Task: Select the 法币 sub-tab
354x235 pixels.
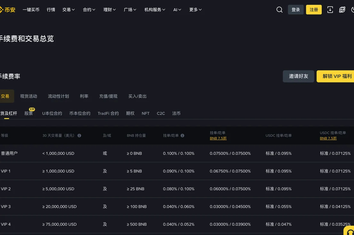Action: click(x=176, y=113)
